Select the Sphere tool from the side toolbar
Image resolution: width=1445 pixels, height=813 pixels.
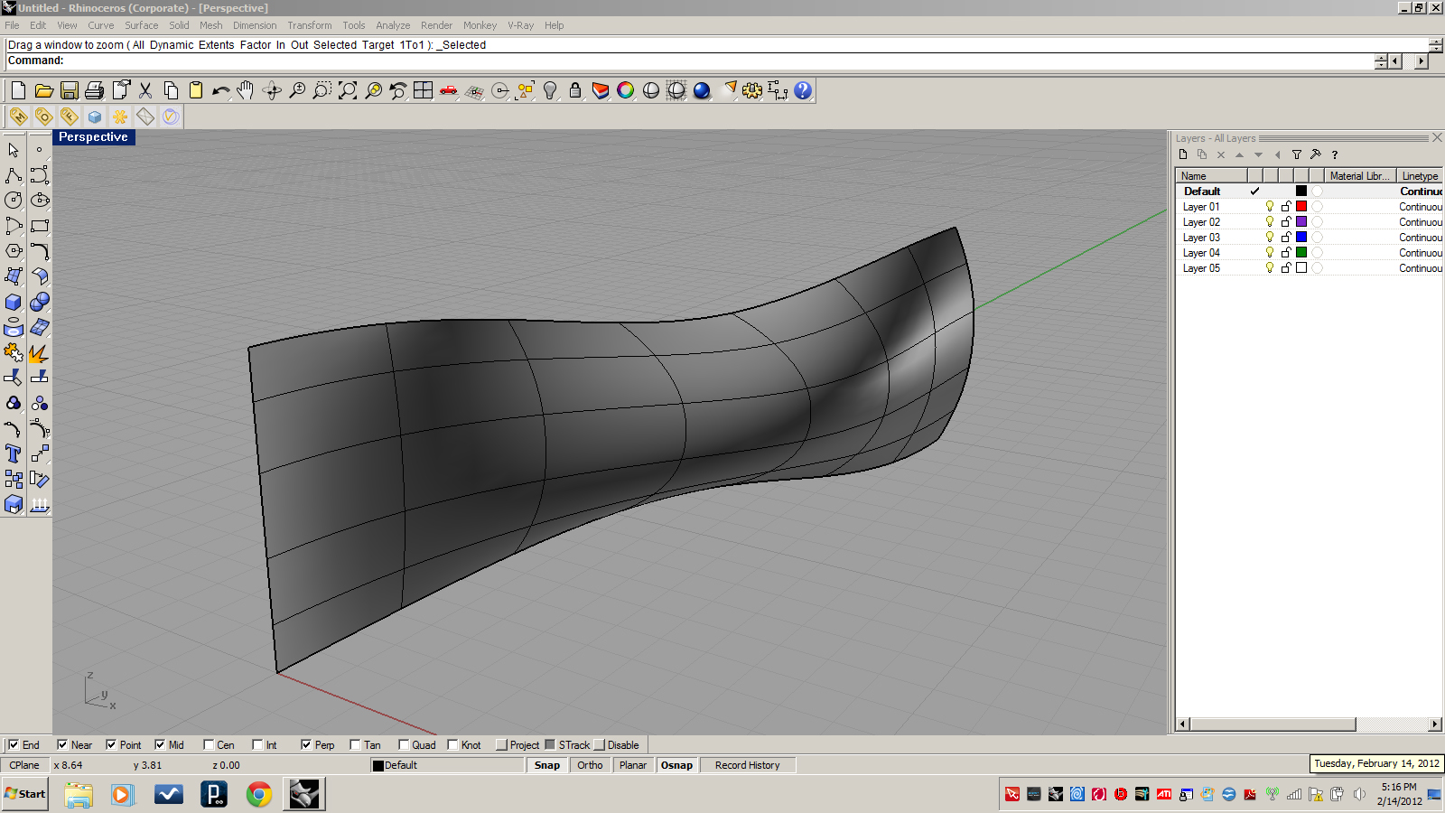40,303
